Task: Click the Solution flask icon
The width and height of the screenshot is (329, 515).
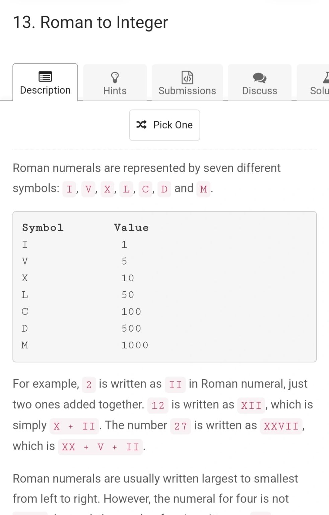Action: tap(326, 77)
